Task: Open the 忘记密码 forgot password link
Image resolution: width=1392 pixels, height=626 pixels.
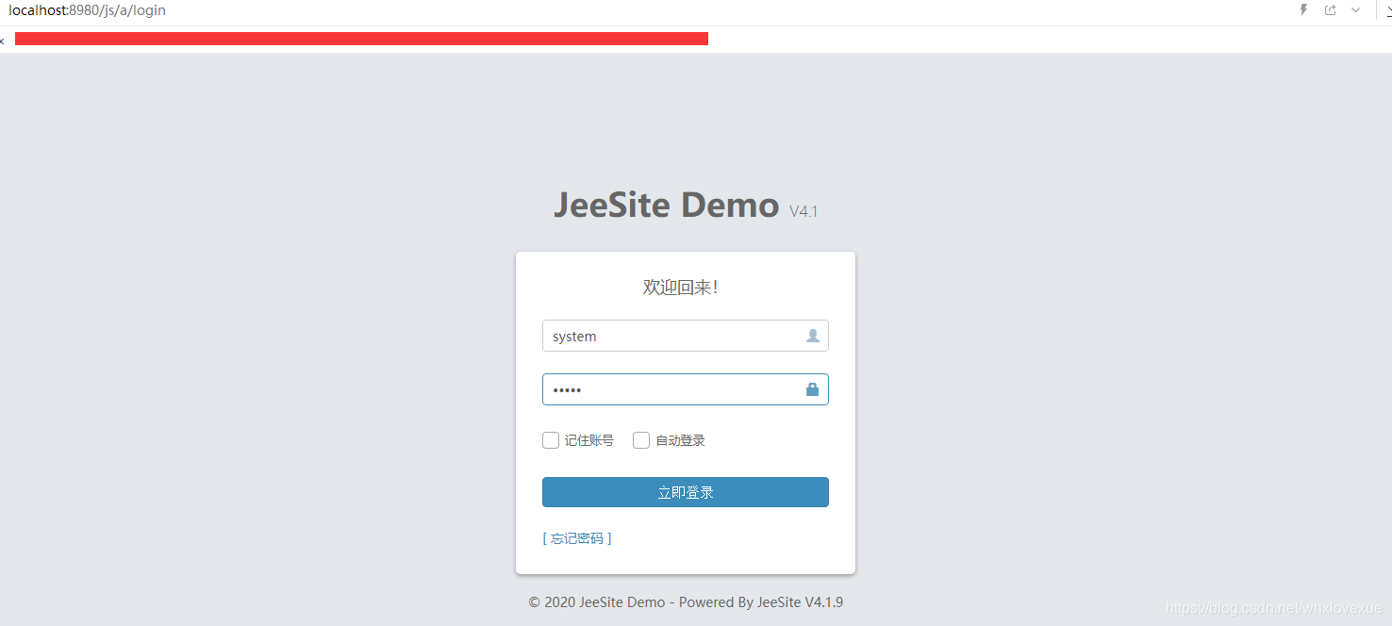Action: (x=577, y=538)
